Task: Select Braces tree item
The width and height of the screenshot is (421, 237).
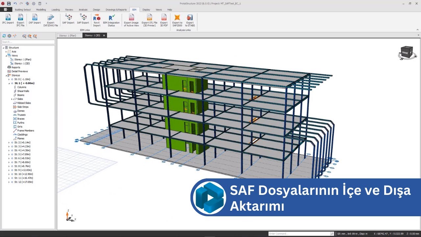Action: point(21,119)
